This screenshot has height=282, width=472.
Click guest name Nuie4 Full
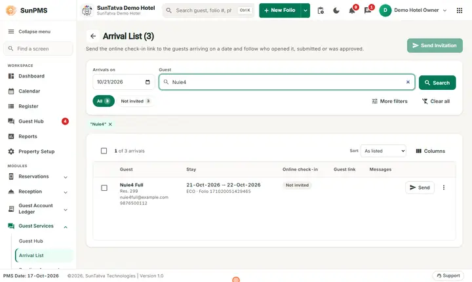click(x=132, y=185)
